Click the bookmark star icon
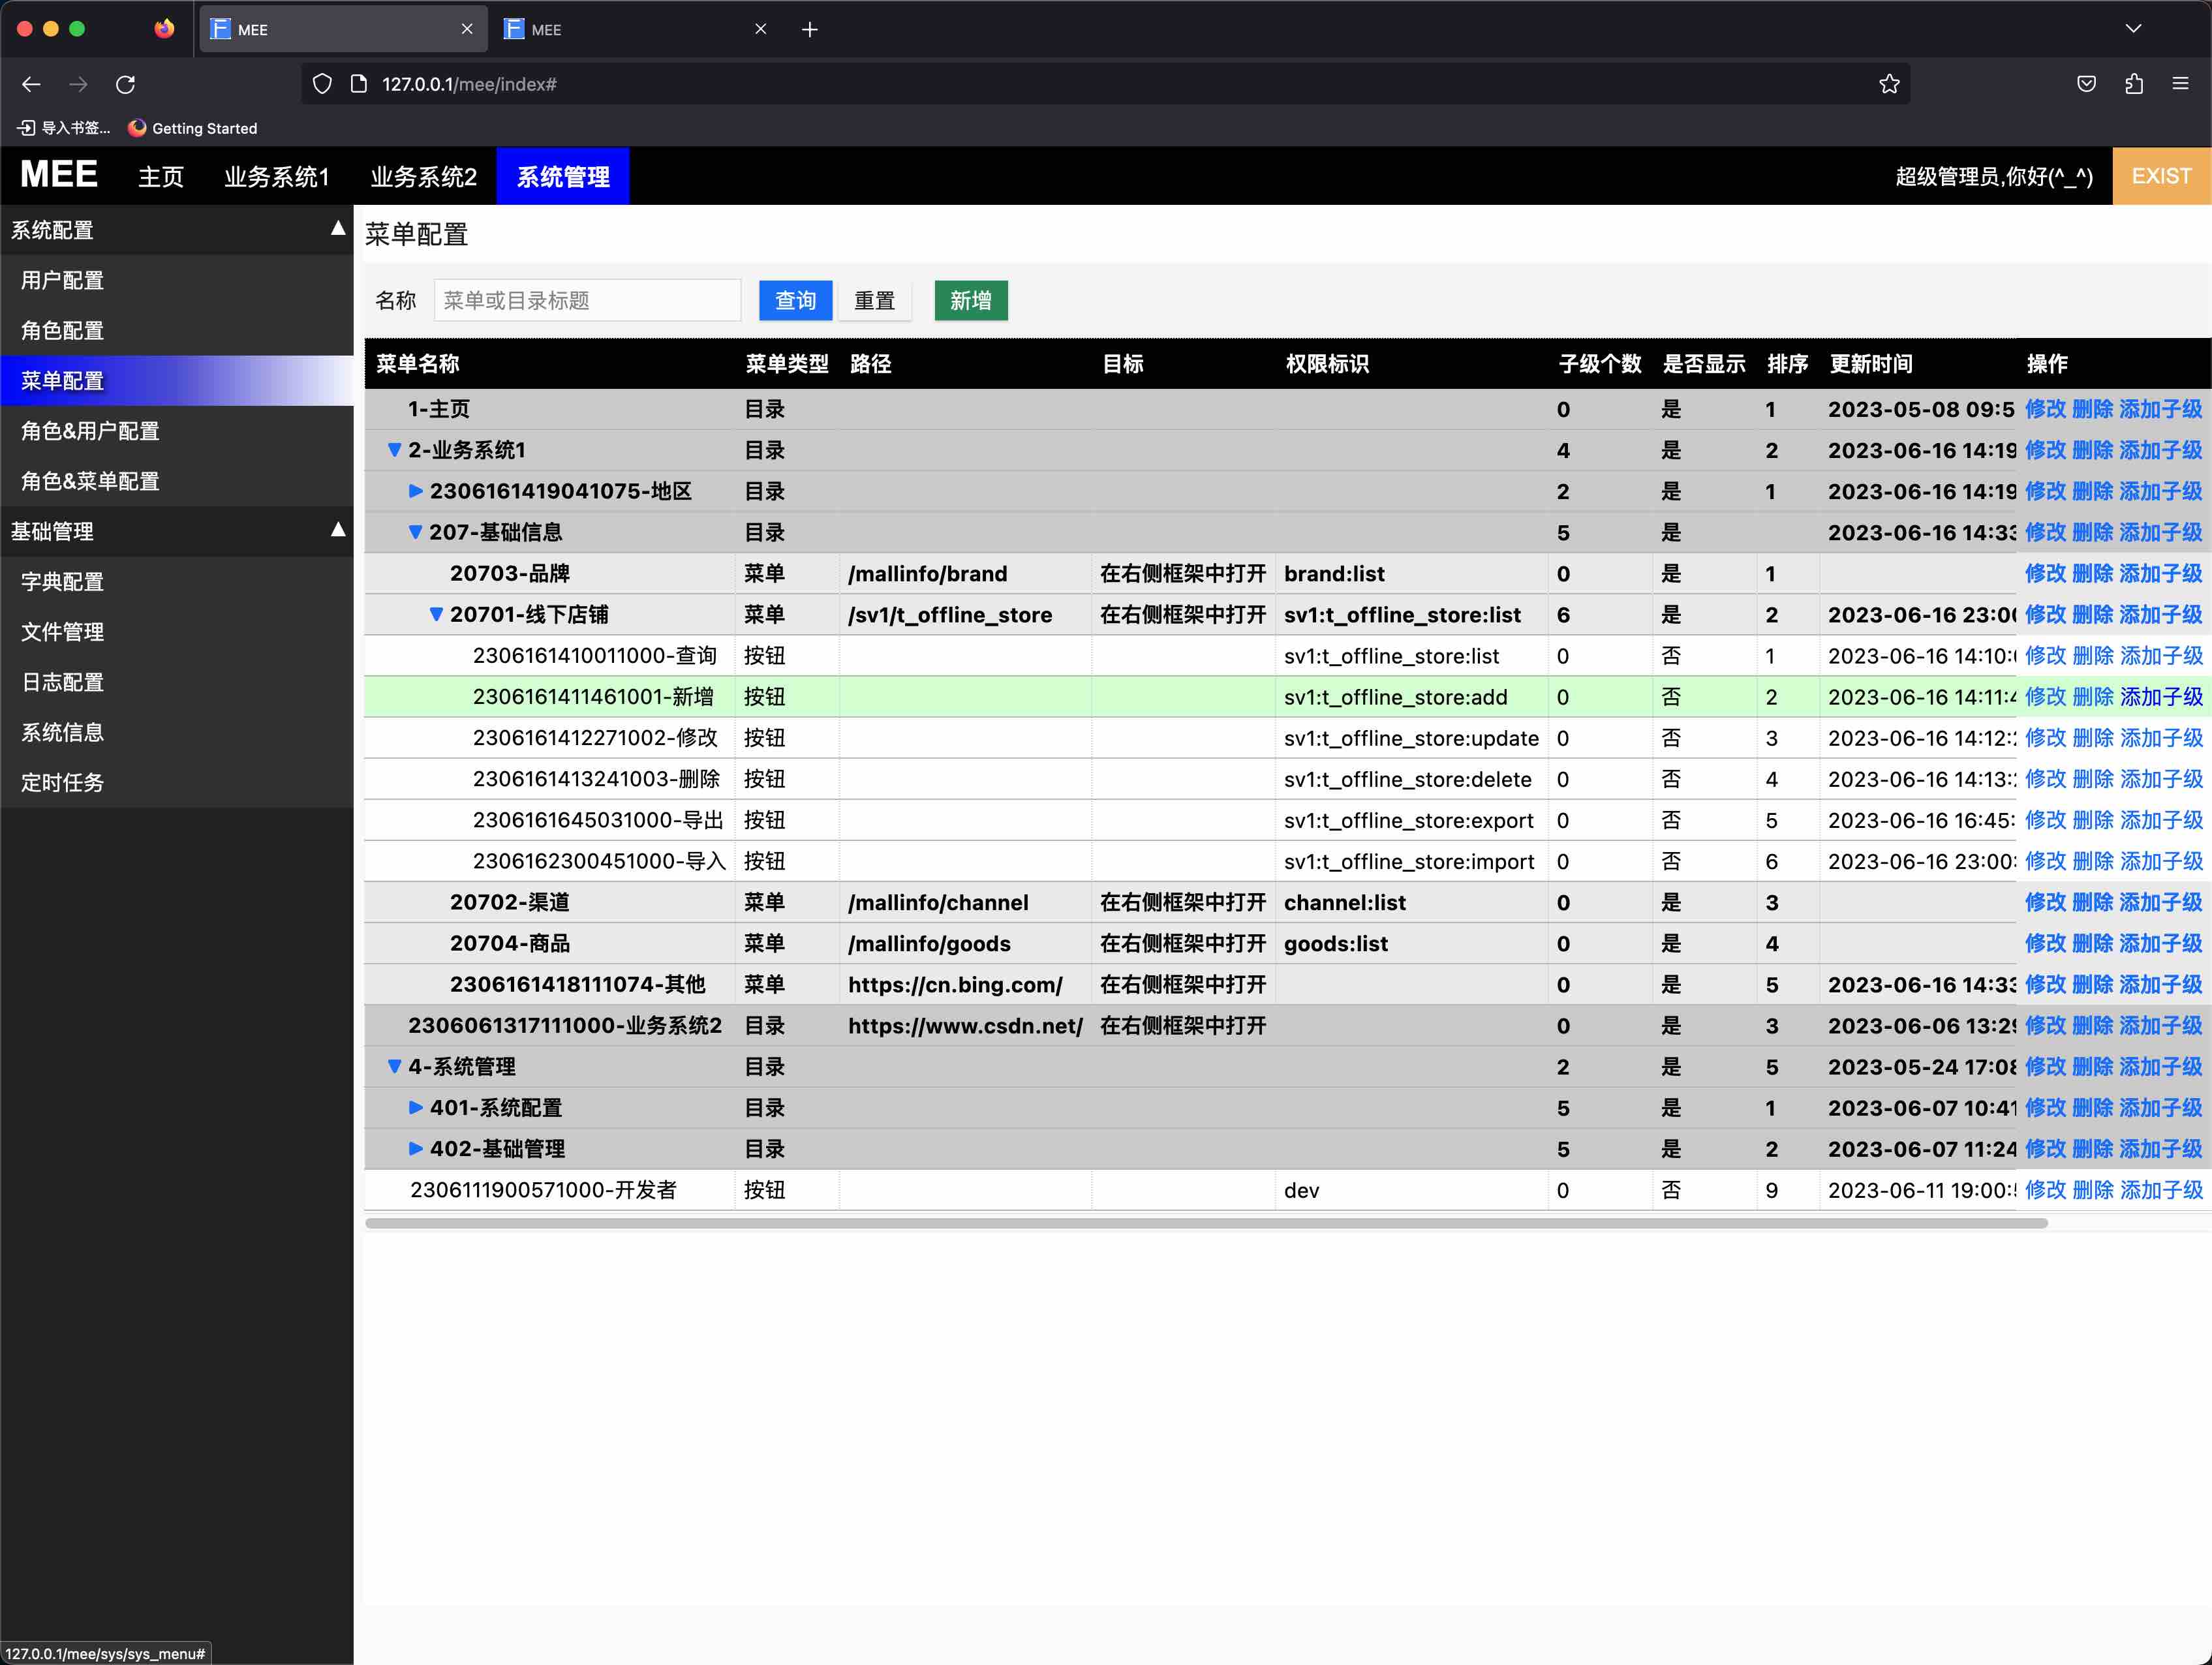This screenshot has width=2212, height=1665. [x=1888, y=85]
